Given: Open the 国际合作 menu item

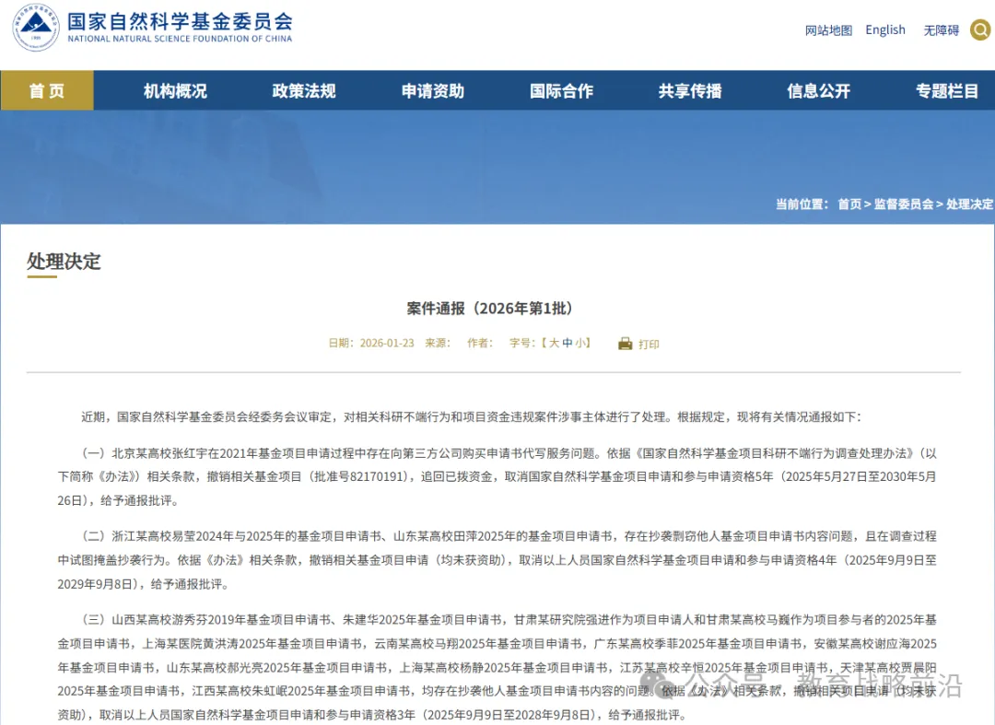Looking at the screenshot, I should click(x=562, y=90).
